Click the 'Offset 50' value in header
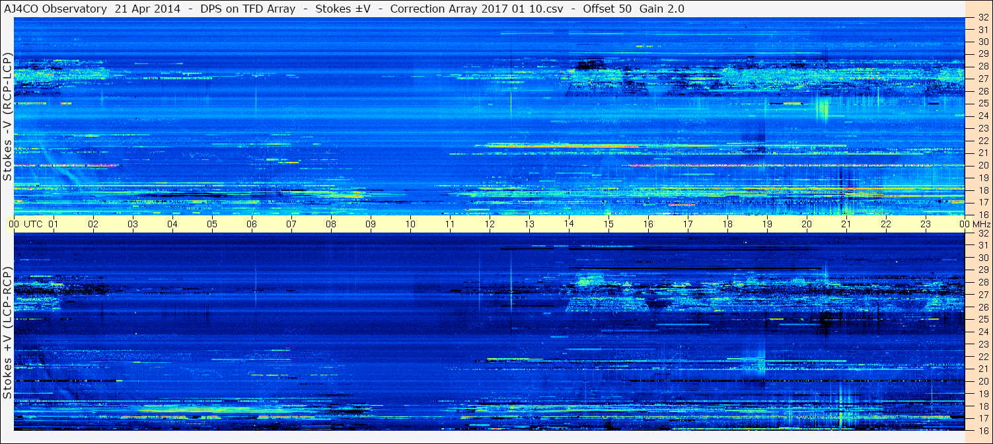The width and height of the screenshot is (993, 444). click(606, 9)
